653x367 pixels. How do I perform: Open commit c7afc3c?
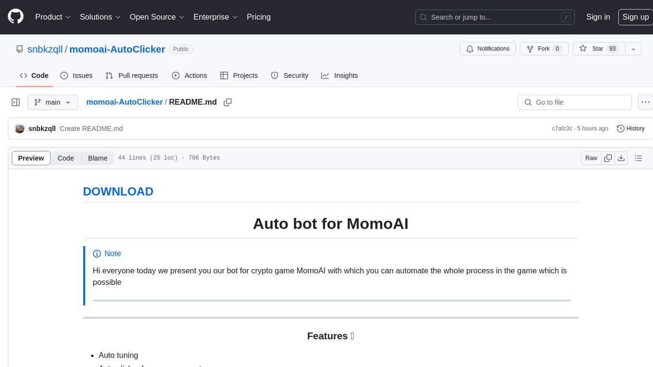(562, 128)
